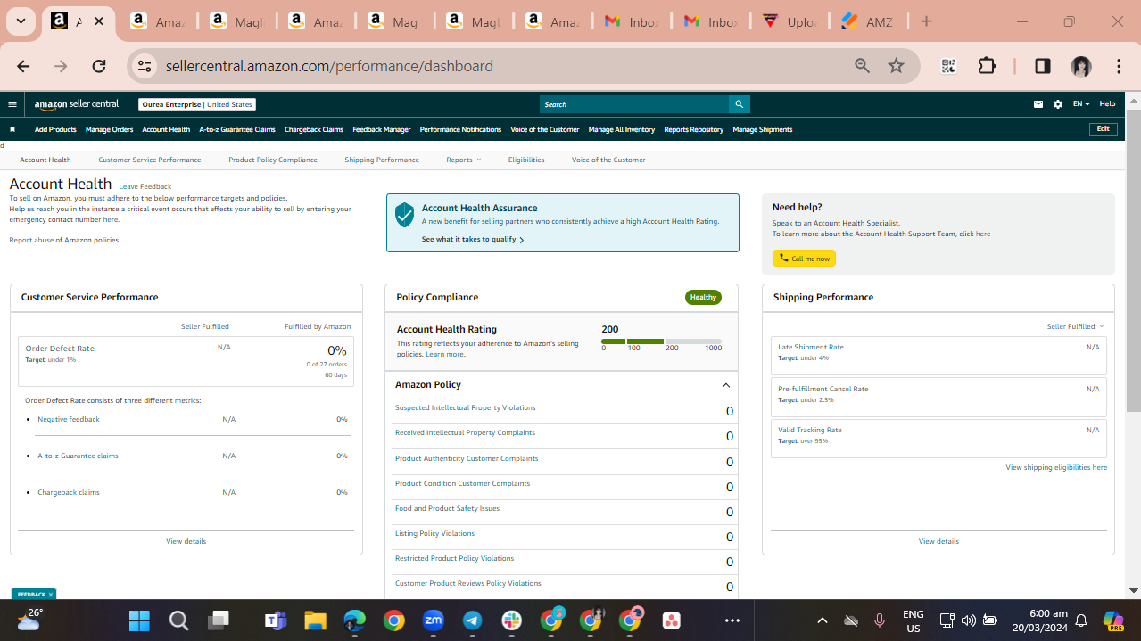Bookmark this page with the star icon
1141x641 pixels.
pyautogui.click(x=897, y=66)
